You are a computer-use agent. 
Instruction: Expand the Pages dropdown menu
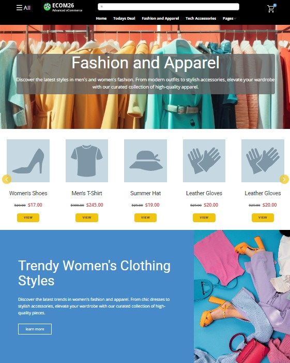[229, 18]
